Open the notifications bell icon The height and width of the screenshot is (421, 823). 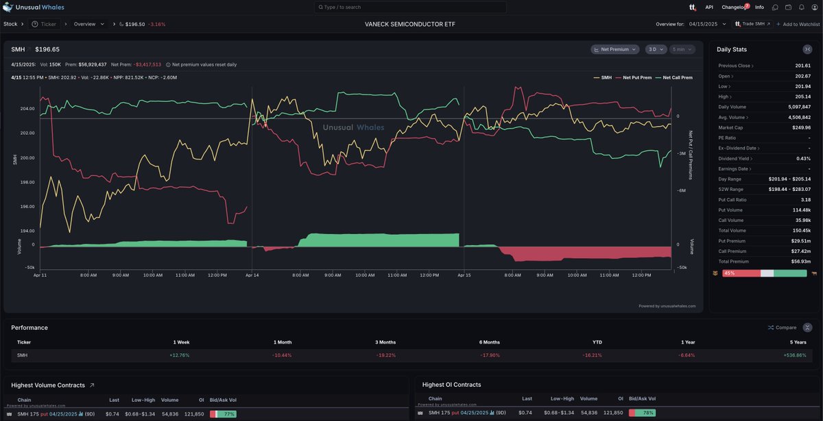point(801,7)
